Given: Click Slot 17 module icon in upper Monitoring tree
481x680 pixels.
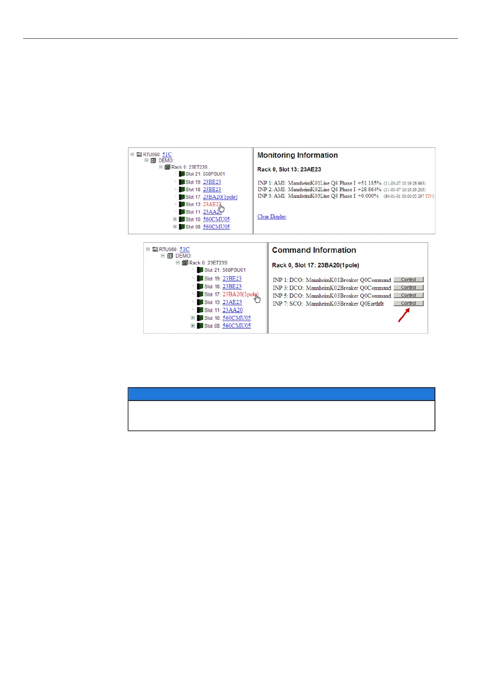Looking at the screenshot, I should 182,197.
